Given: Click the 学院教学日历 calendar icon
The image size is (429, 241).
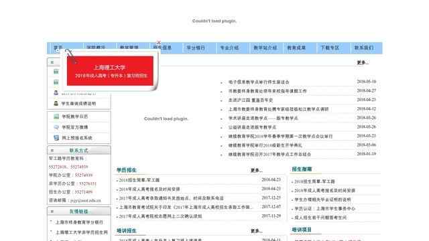Looking at the screenshot, I should (x=56, y=116).
